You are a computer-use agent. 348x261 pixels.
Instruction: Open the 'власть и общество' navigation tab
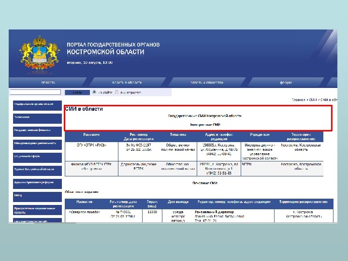coord(207,83)
